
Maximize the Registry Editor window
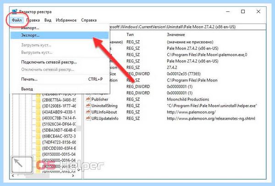tap(243, 11)
